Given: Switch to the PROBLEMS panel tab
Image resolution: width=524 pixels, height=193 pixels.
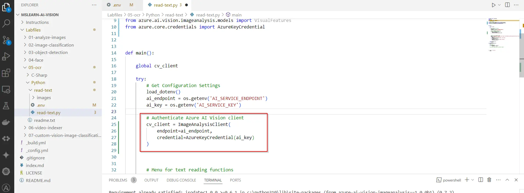Looking at the screenshot, I should click(118, 180).
